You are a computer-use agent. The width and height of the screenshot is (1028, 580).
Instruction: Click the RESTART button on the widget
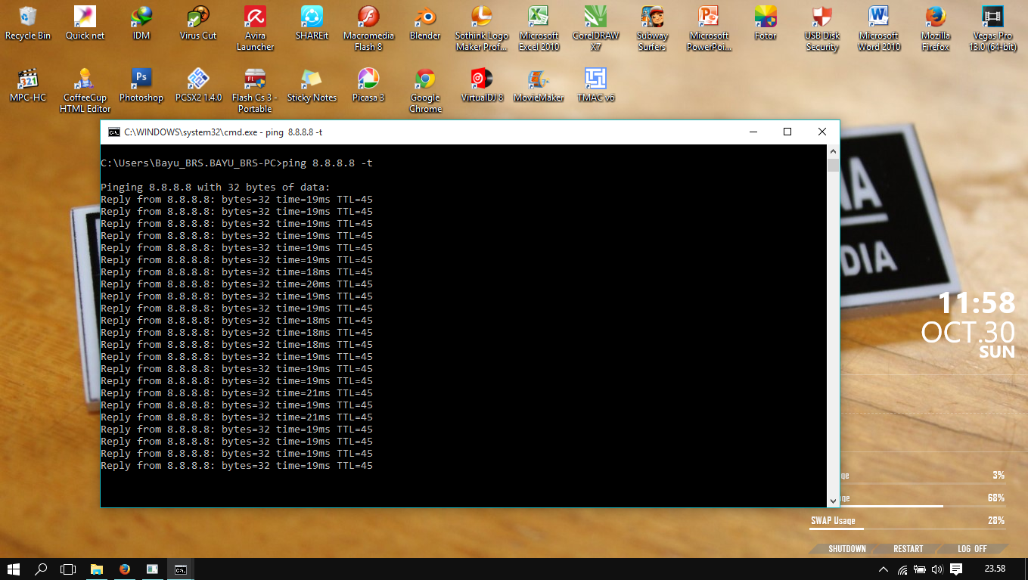[908, 548]
